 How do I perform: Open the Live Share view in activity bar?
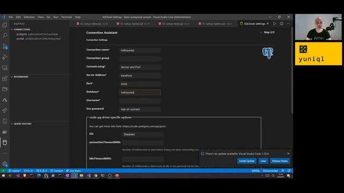5,110
